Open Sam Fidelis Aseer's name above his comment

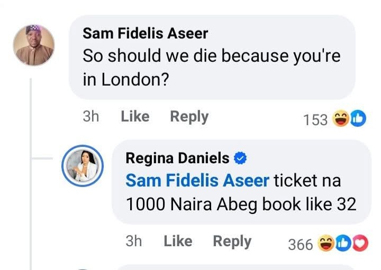click(146, 33)
